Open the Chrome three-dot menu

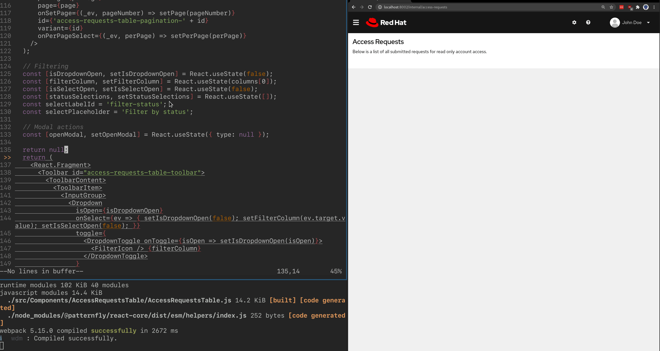[x=654, y=7]
